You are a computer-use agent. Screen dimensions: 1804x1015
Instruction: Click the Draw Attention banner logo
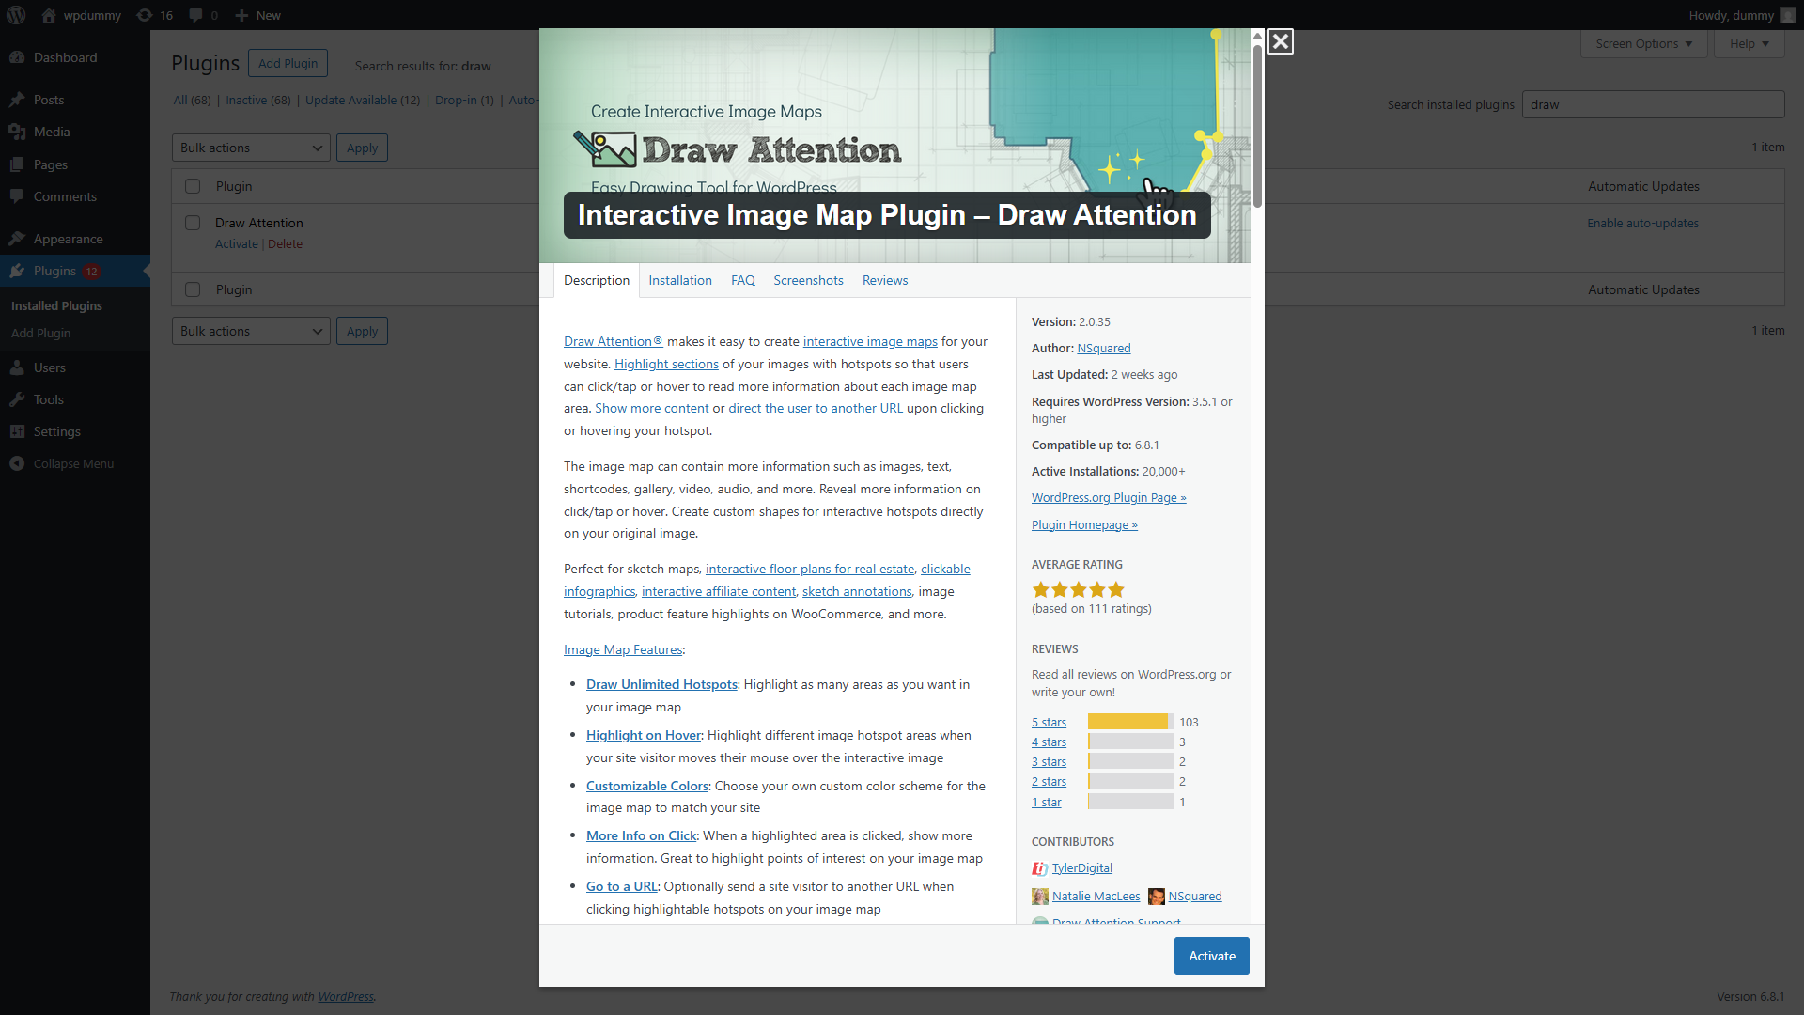pyautogui.click(x=738, y=149)
